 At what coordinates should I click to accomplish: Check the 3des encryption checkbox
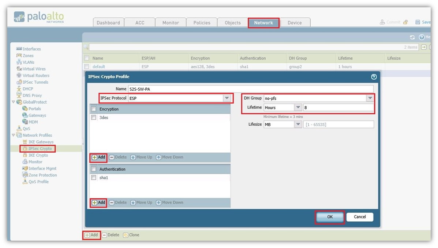(94, 118)
